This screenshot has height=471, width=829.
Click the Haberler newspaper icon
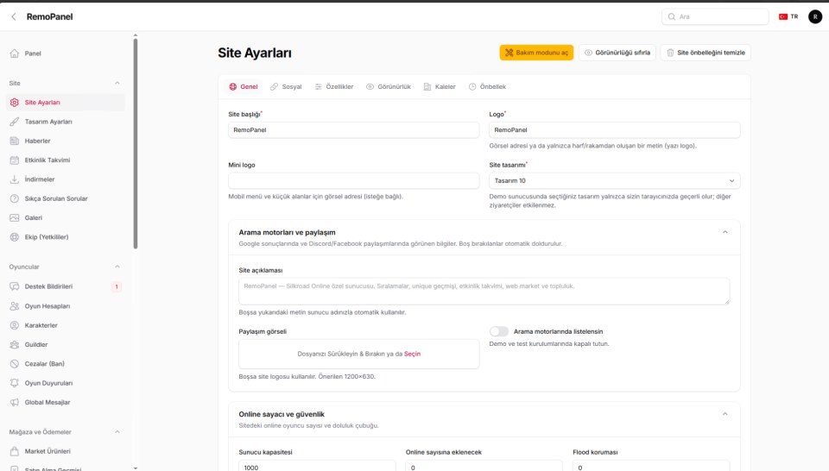click(x=15, y=141)
